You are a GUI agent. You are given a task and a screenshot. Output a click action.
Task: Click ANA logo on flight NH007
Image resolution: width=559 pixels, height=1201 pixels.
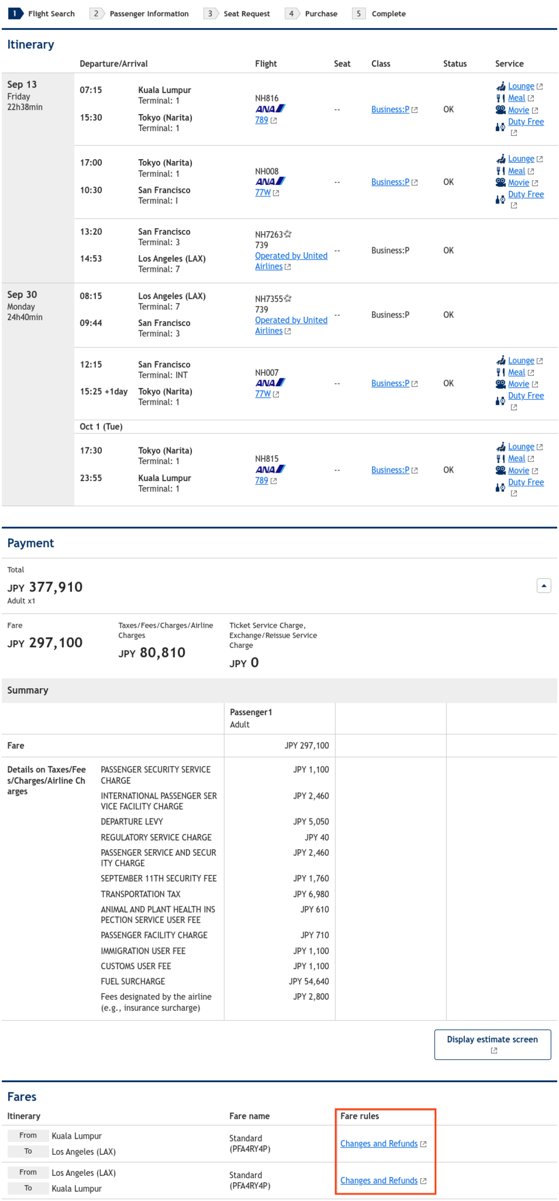[271, 383]
